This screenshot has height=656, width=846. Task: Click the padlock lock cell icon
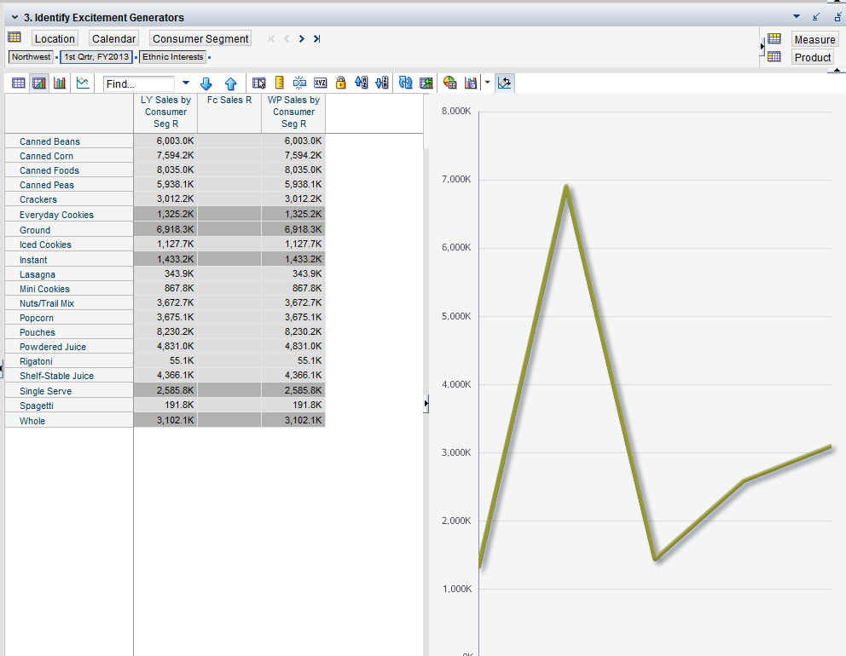pos(340,83)
